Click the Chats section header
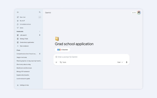This screenshot has width=157, height=98. 18,50
